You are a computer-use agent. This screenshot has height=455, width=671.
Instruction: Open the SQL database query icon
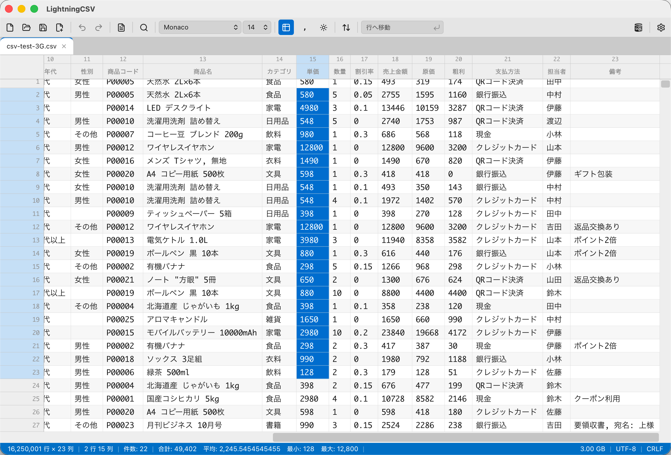[x=638, y=28]
